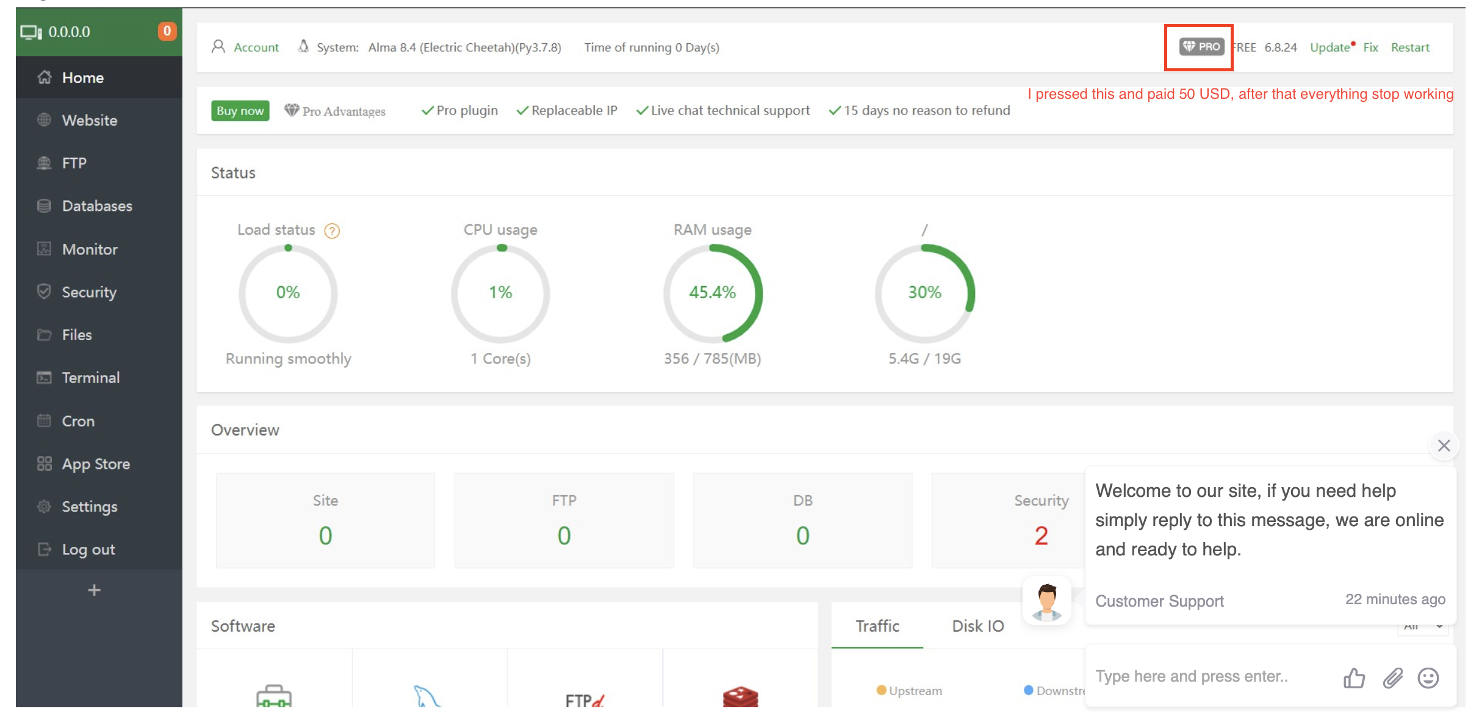Click the RAM usage circular gauge

[x=712, y=293]
